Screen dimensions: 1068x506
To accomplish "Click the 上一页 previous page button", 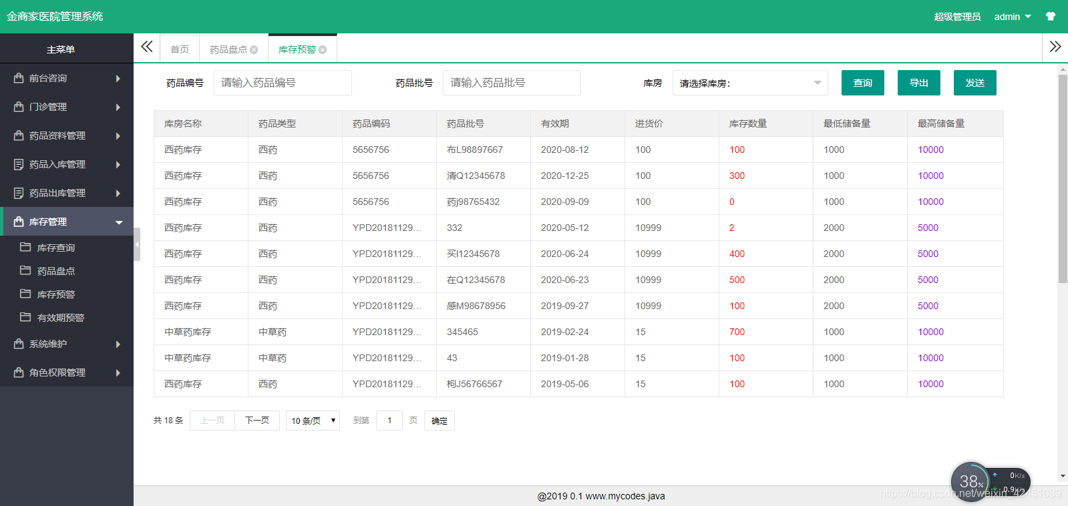I will click(212, 421).
